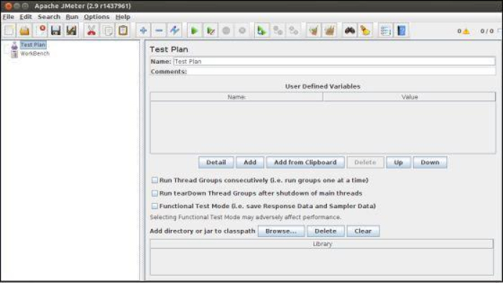Start test with no pauses icon
Viewport: 503px width, 283px height.
click(211, 30)
